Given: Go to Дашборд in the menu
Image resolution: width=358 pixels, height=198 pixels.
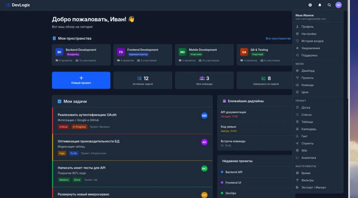Looking at the screenshot, I should 318,71.
